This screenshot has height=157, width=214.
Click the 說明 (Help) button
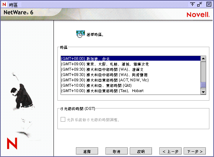tap(141, 151)
